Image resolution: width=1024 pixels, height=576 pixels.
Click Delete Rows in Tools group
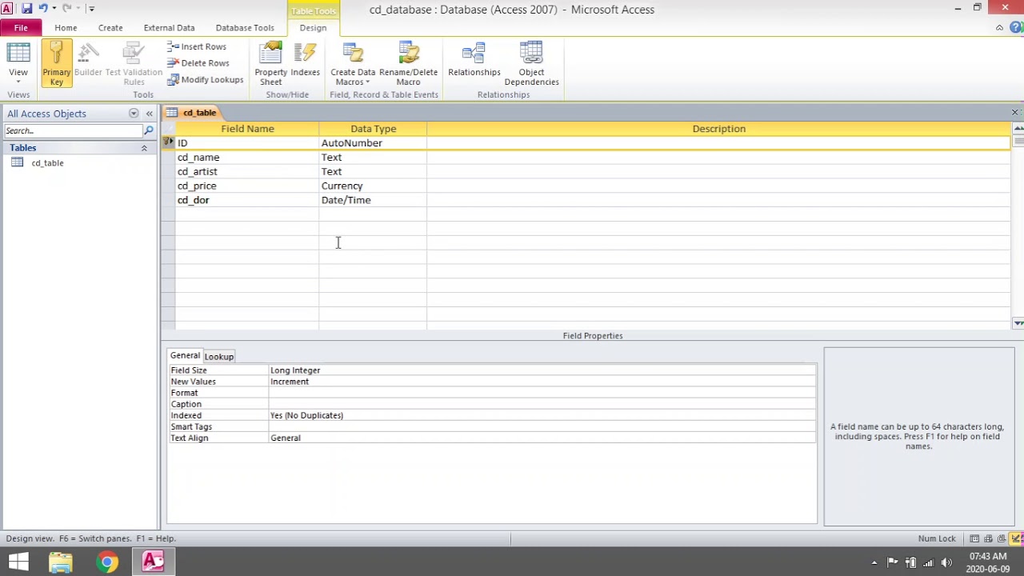198,63
